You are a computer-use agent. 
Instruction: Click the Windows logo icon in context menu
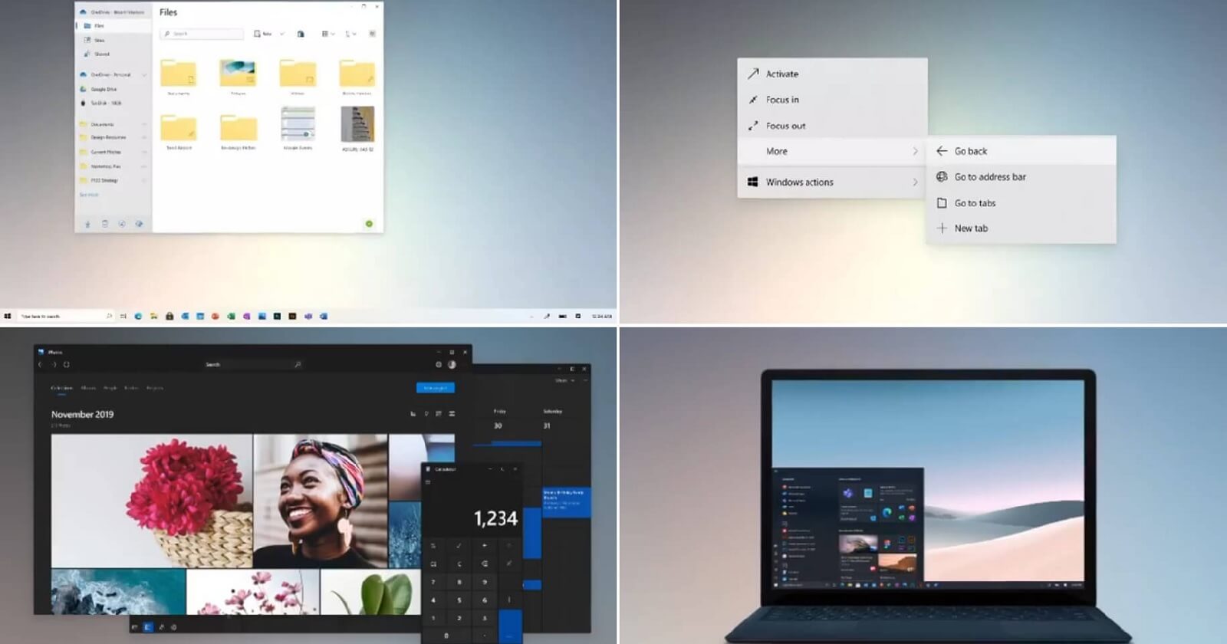753,182
